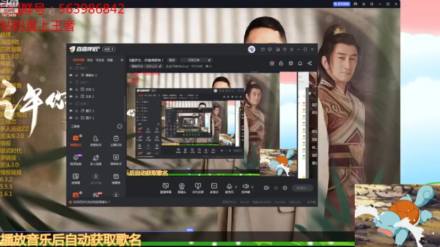Switch to first orange scene tab
The image size is (440, 247).
click(79, 60)
